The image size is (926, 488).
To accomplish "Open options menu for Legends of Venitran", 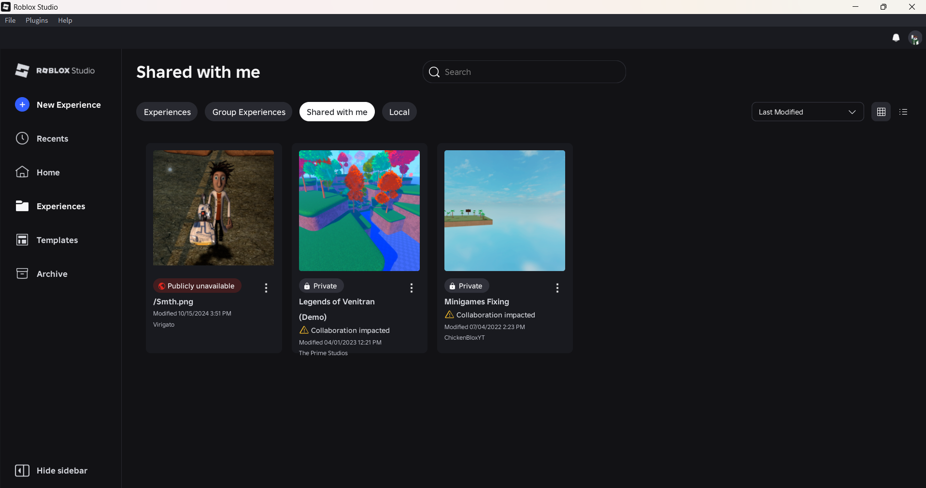I will (x=412, y=288).
